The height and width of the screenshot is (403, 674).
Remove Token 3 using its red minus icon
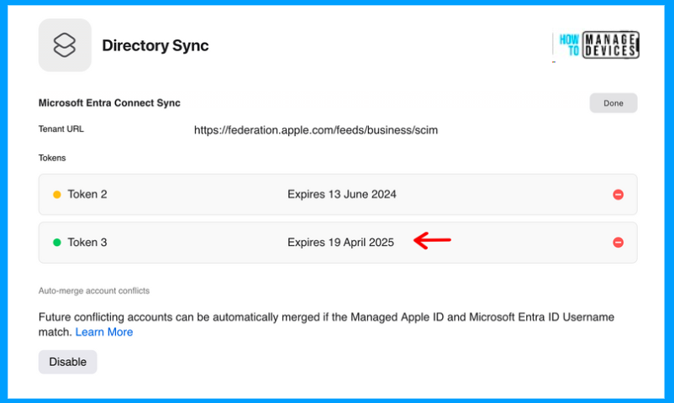click(x=618, y=243)
